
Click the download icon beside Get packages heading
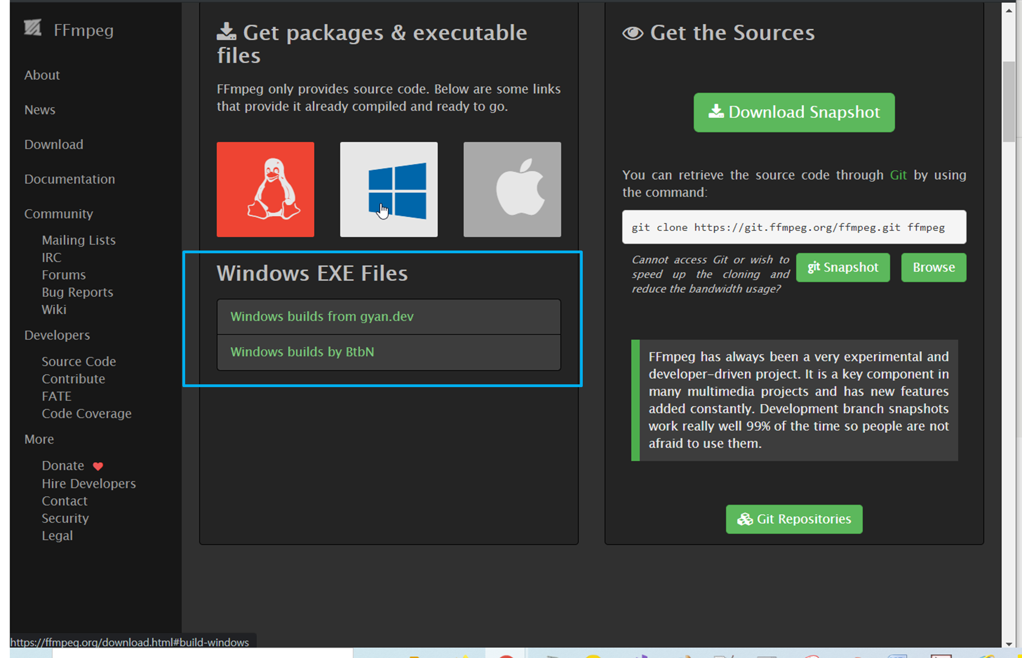tap(226, 31)
